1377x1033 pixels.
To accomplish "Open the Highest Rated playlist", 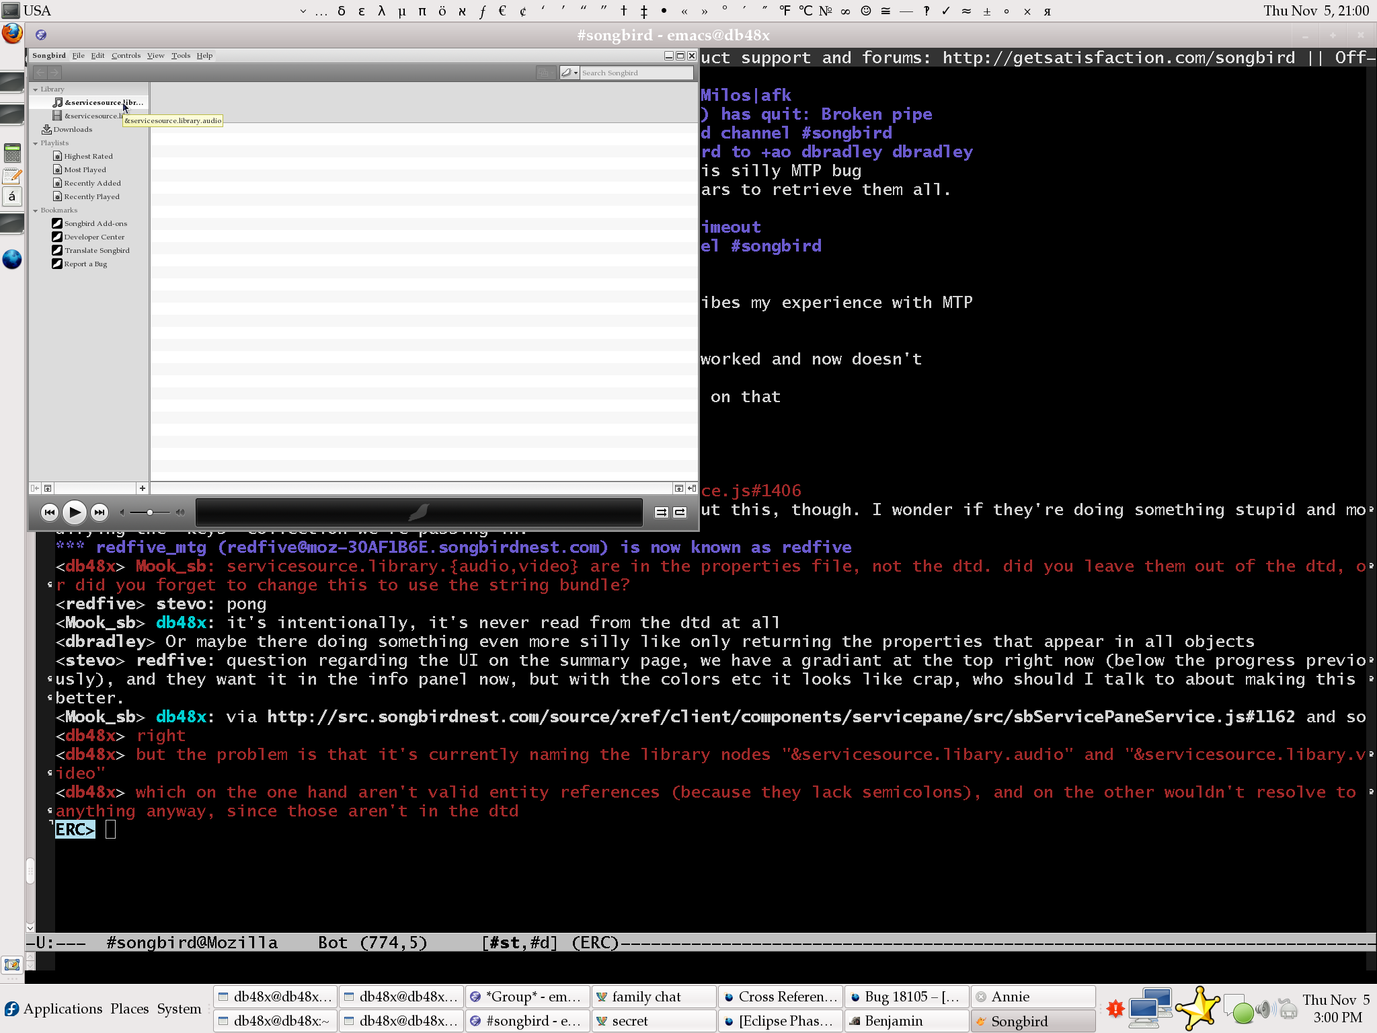I will click(x=83, y=156).
